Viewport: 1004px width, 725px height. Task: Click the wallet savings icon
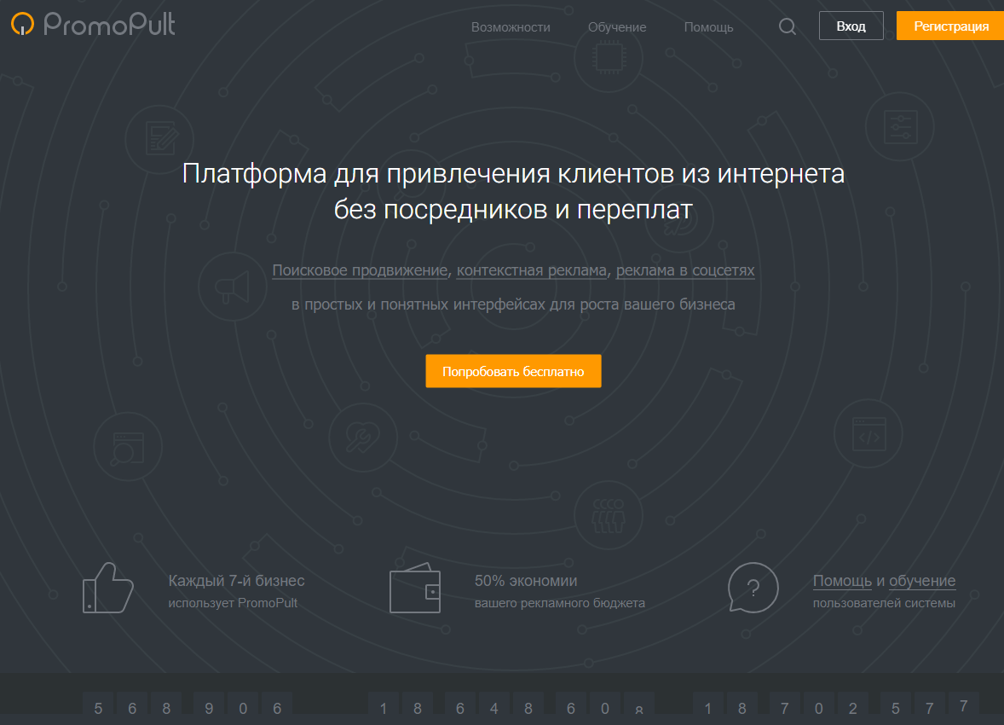[415, 589]
